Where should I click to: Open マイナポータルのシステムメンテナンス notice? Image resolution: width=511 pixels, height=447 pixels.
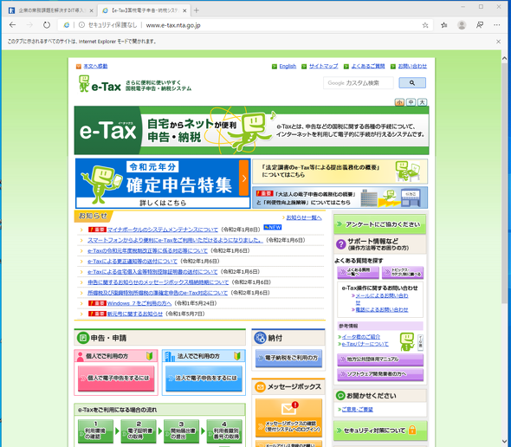tap(162, 230)
